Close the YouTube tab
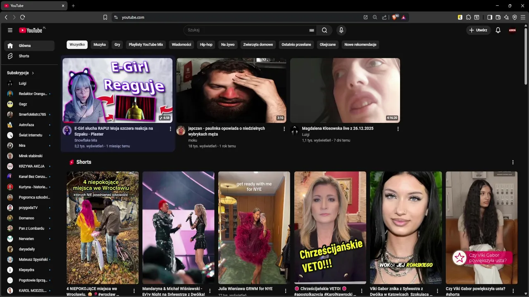This screenshot has height=297, width=529. point(63,6)
